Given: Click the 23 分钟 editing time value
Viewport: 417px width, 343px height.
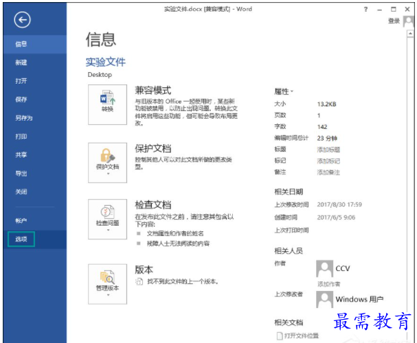Looking at the screenshot, I should pos(327,139).
